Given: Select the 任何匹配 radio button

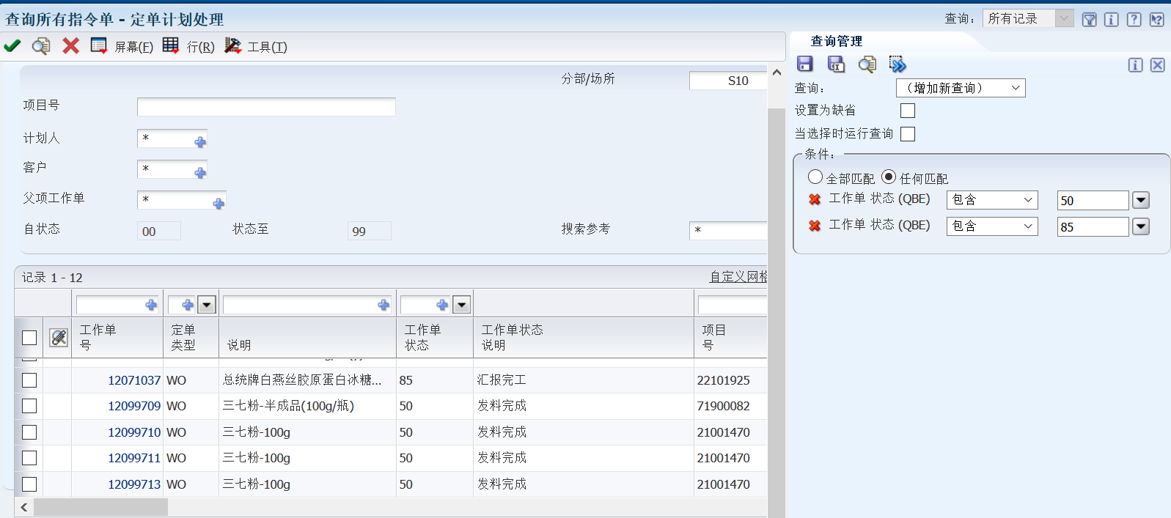Looking at the screenshot, I should pyautogui.click(x=889, y=177).
